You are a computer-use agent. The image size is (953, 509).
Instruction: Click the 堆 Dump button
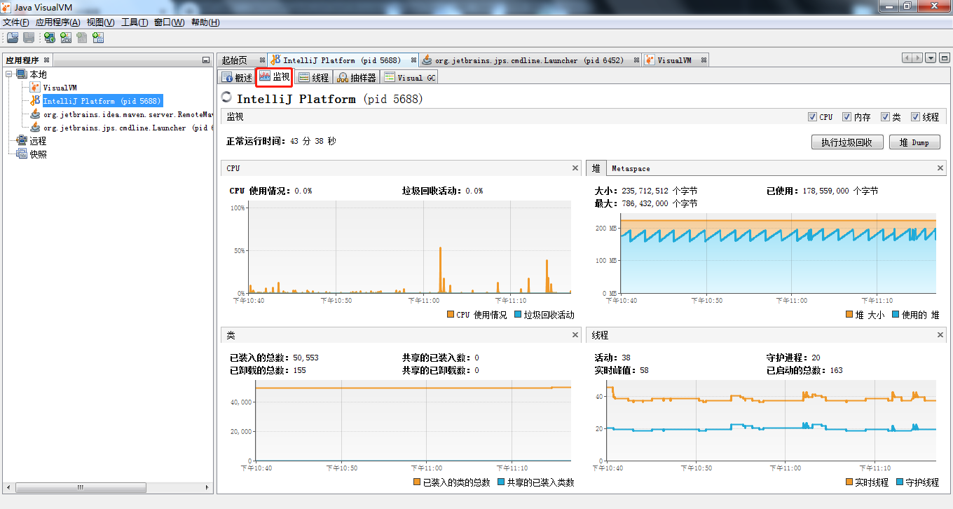(914, 142)
